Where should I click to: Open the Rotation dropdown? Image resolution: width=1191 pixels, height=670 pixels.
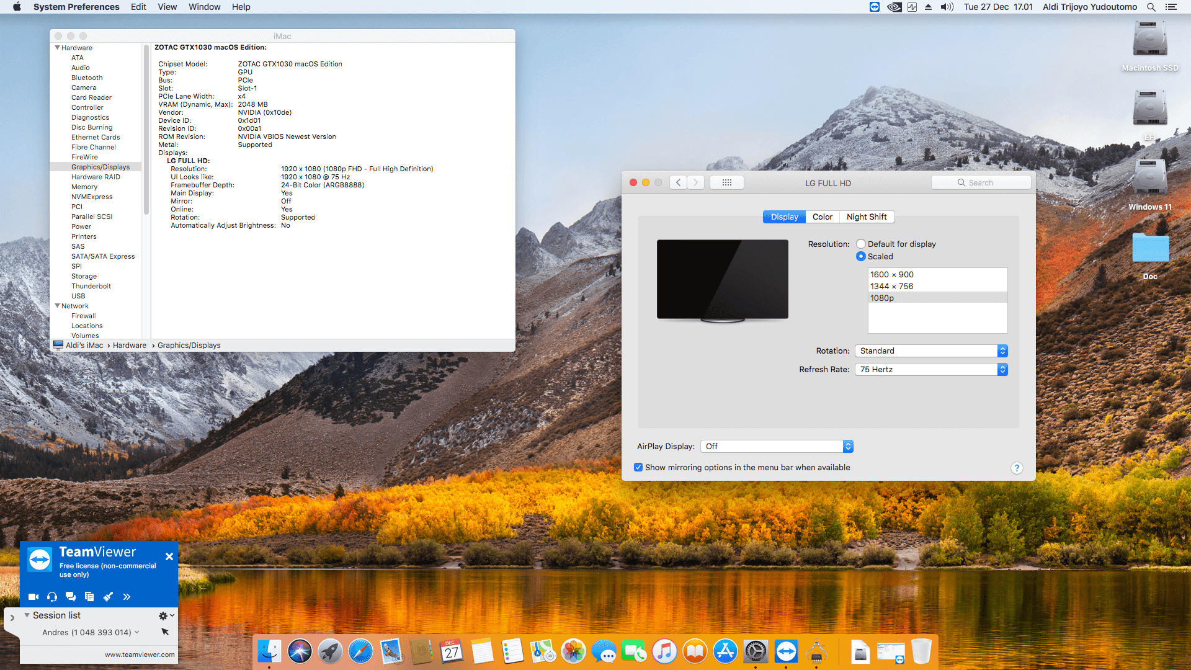(x=931, y=351)
